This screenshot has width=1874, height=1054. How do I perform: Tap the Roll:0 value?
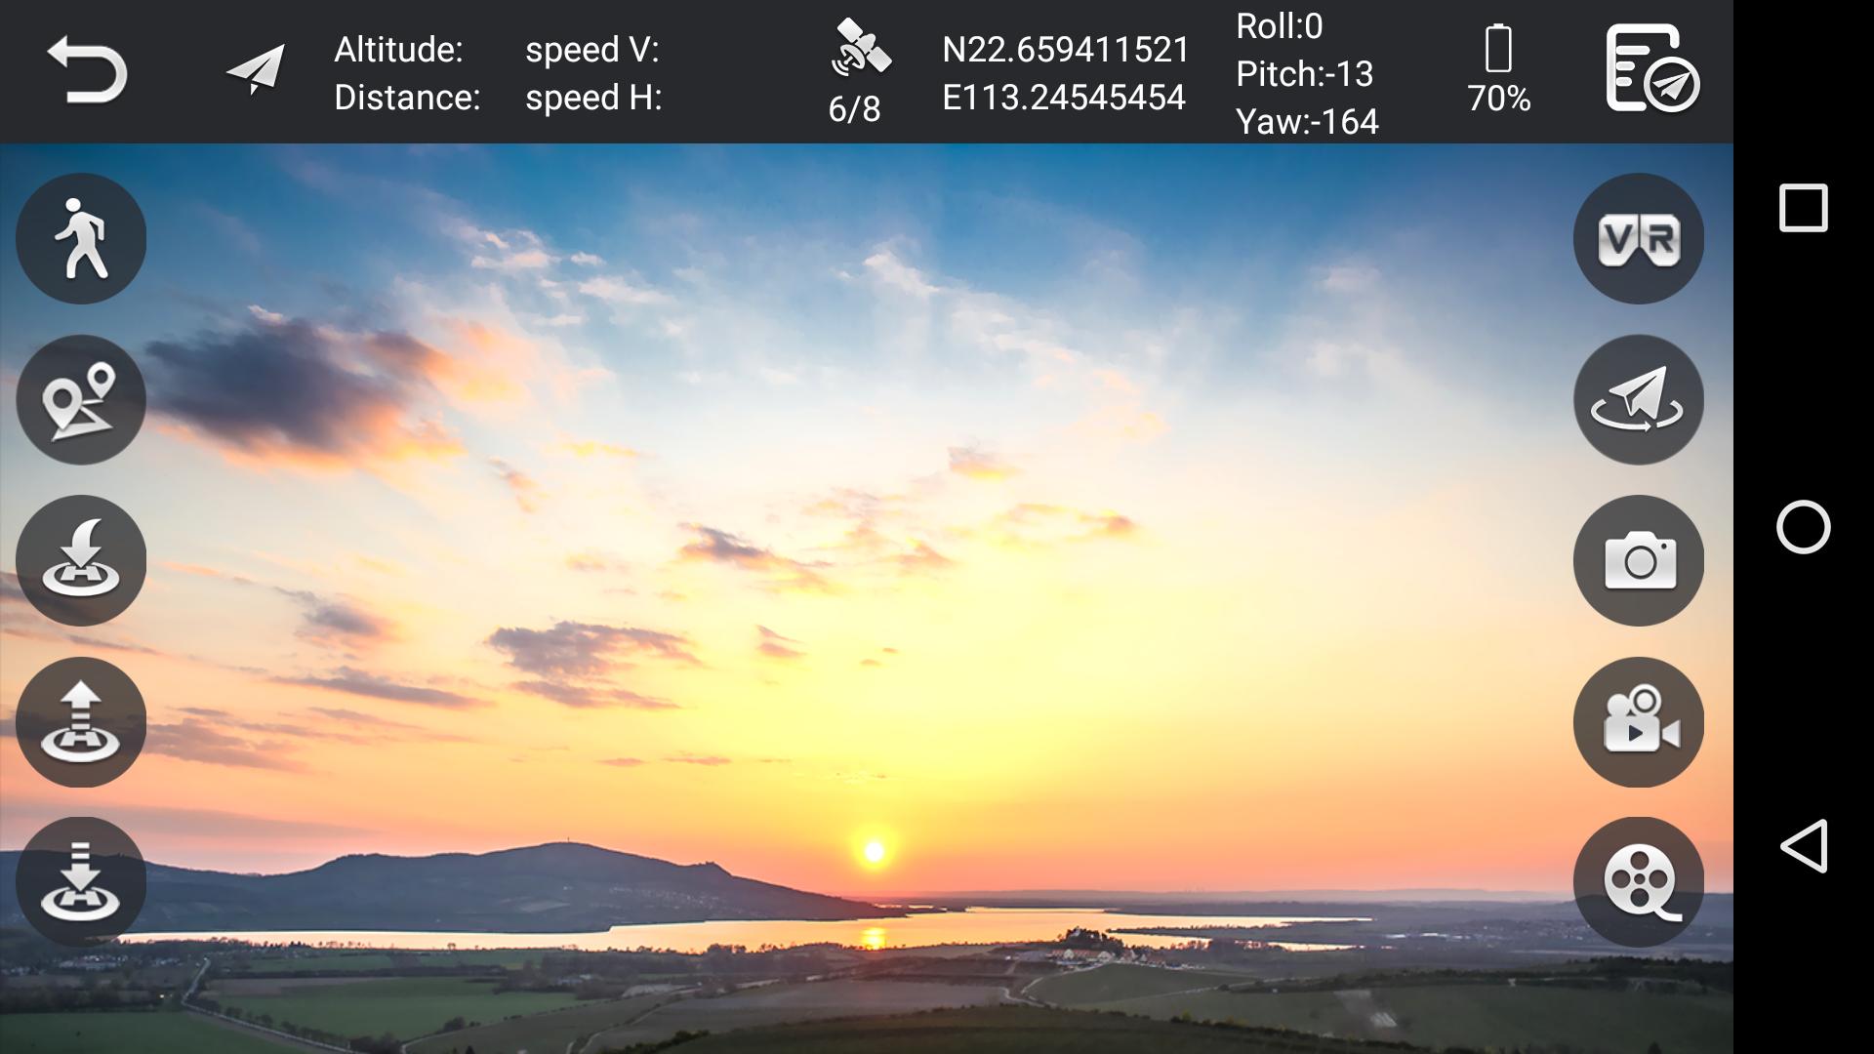click(1280, 26)
